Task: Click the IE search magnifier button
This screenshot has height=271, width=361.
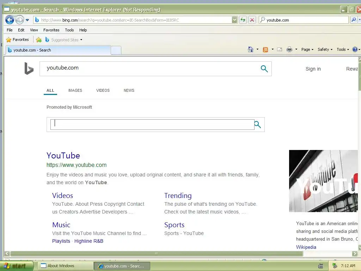Action: [x=353, y=20]
